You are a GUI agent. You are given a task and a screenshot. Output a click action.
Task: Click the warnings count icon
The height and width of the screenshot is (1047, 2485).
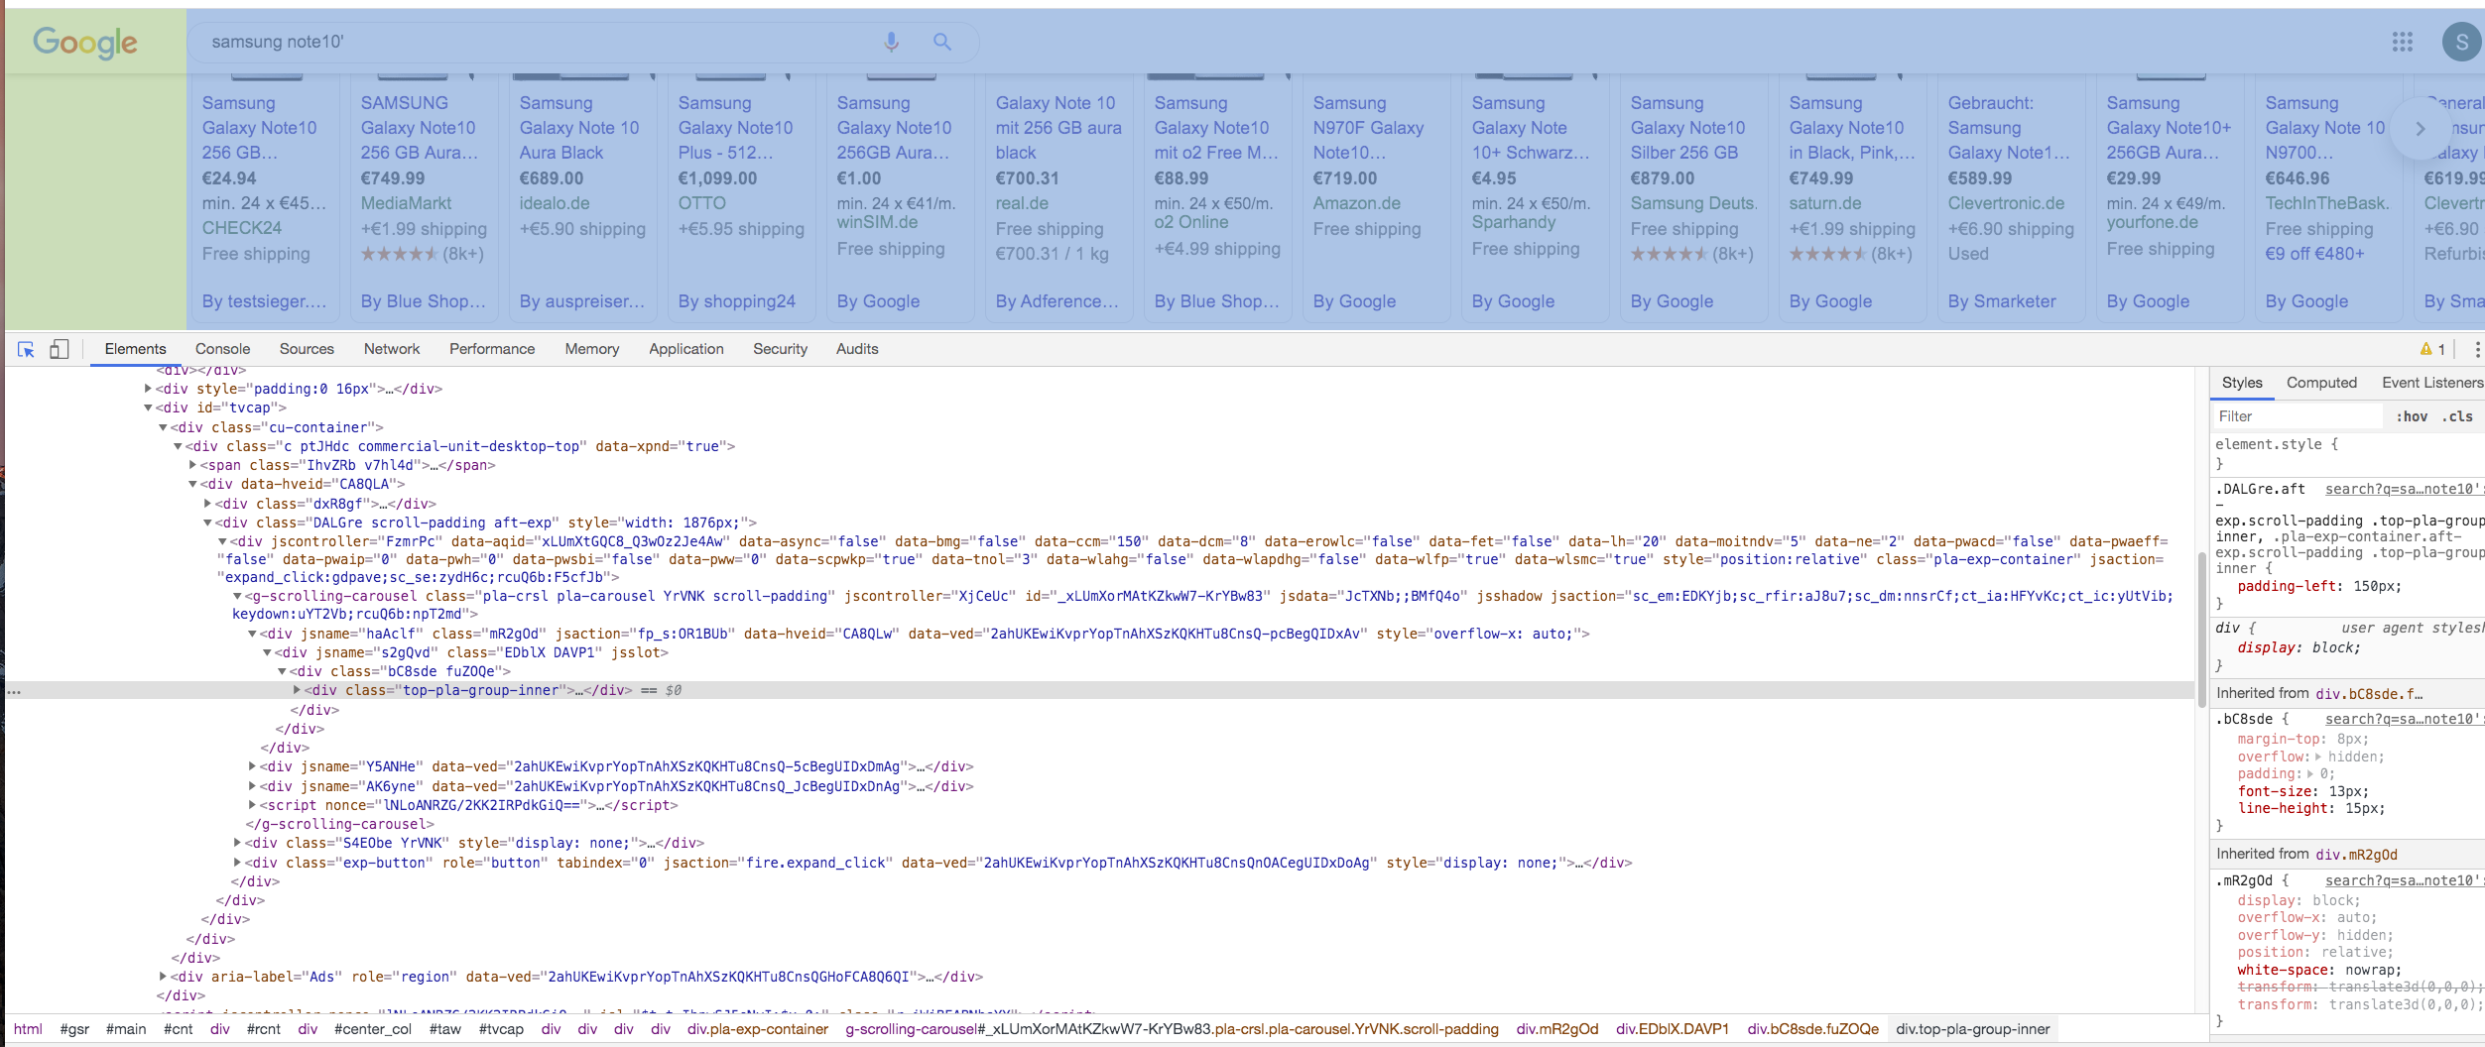[2431, 349]
